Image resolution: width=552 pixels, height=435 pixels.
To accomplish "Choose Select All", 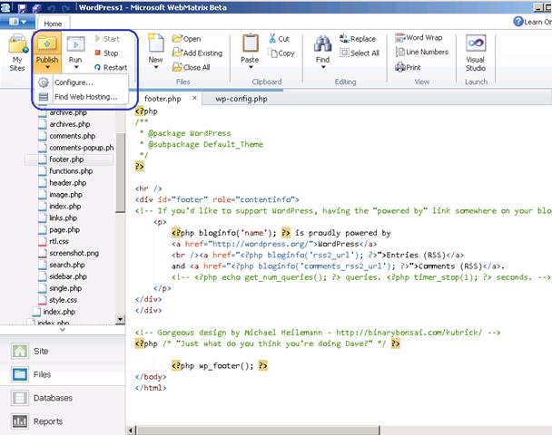I will click(x=360, y=53).
